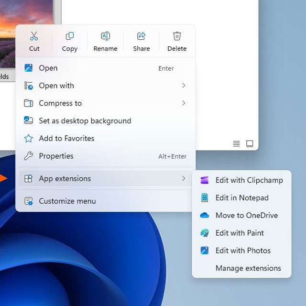
Task: Select the lavender sunset image thumbnail
Action: [x=27, y=33]
